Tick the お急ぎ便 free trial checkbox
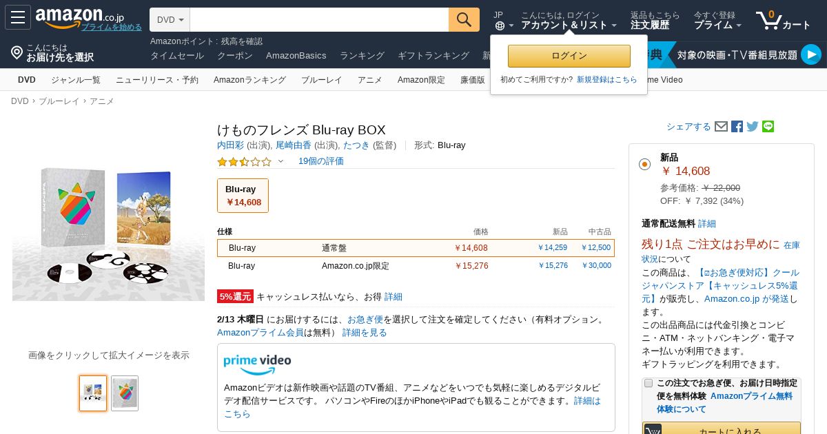The height and width of the screenshot is (434, 827). 649,383
